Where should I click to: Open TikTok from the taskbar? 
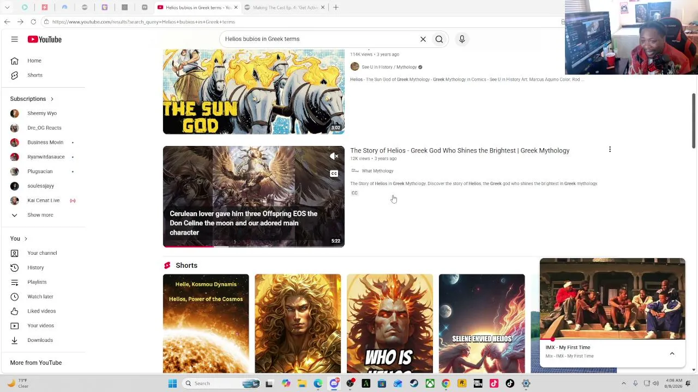pyautogui.click(x=510, y=383)
